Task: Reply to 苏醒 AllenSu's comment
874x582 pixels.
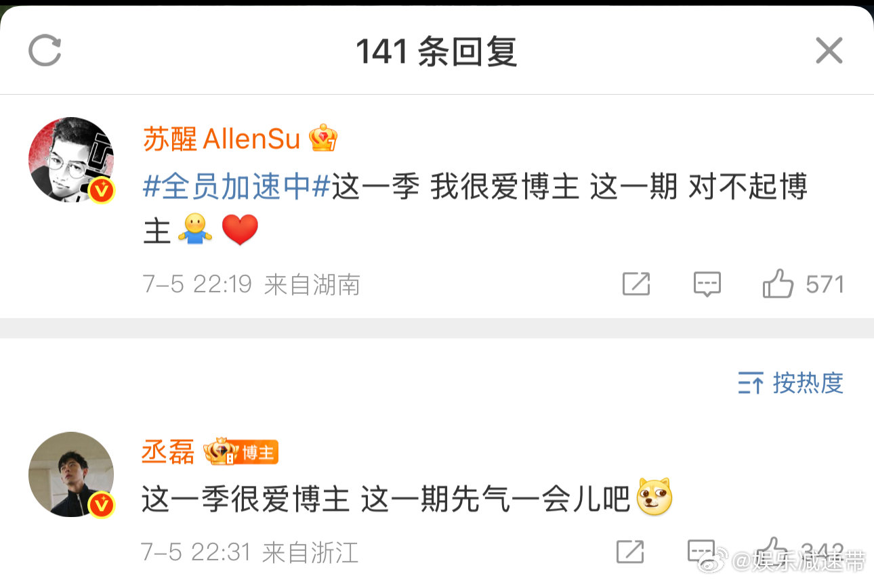Action: click(x=707, y=284)
